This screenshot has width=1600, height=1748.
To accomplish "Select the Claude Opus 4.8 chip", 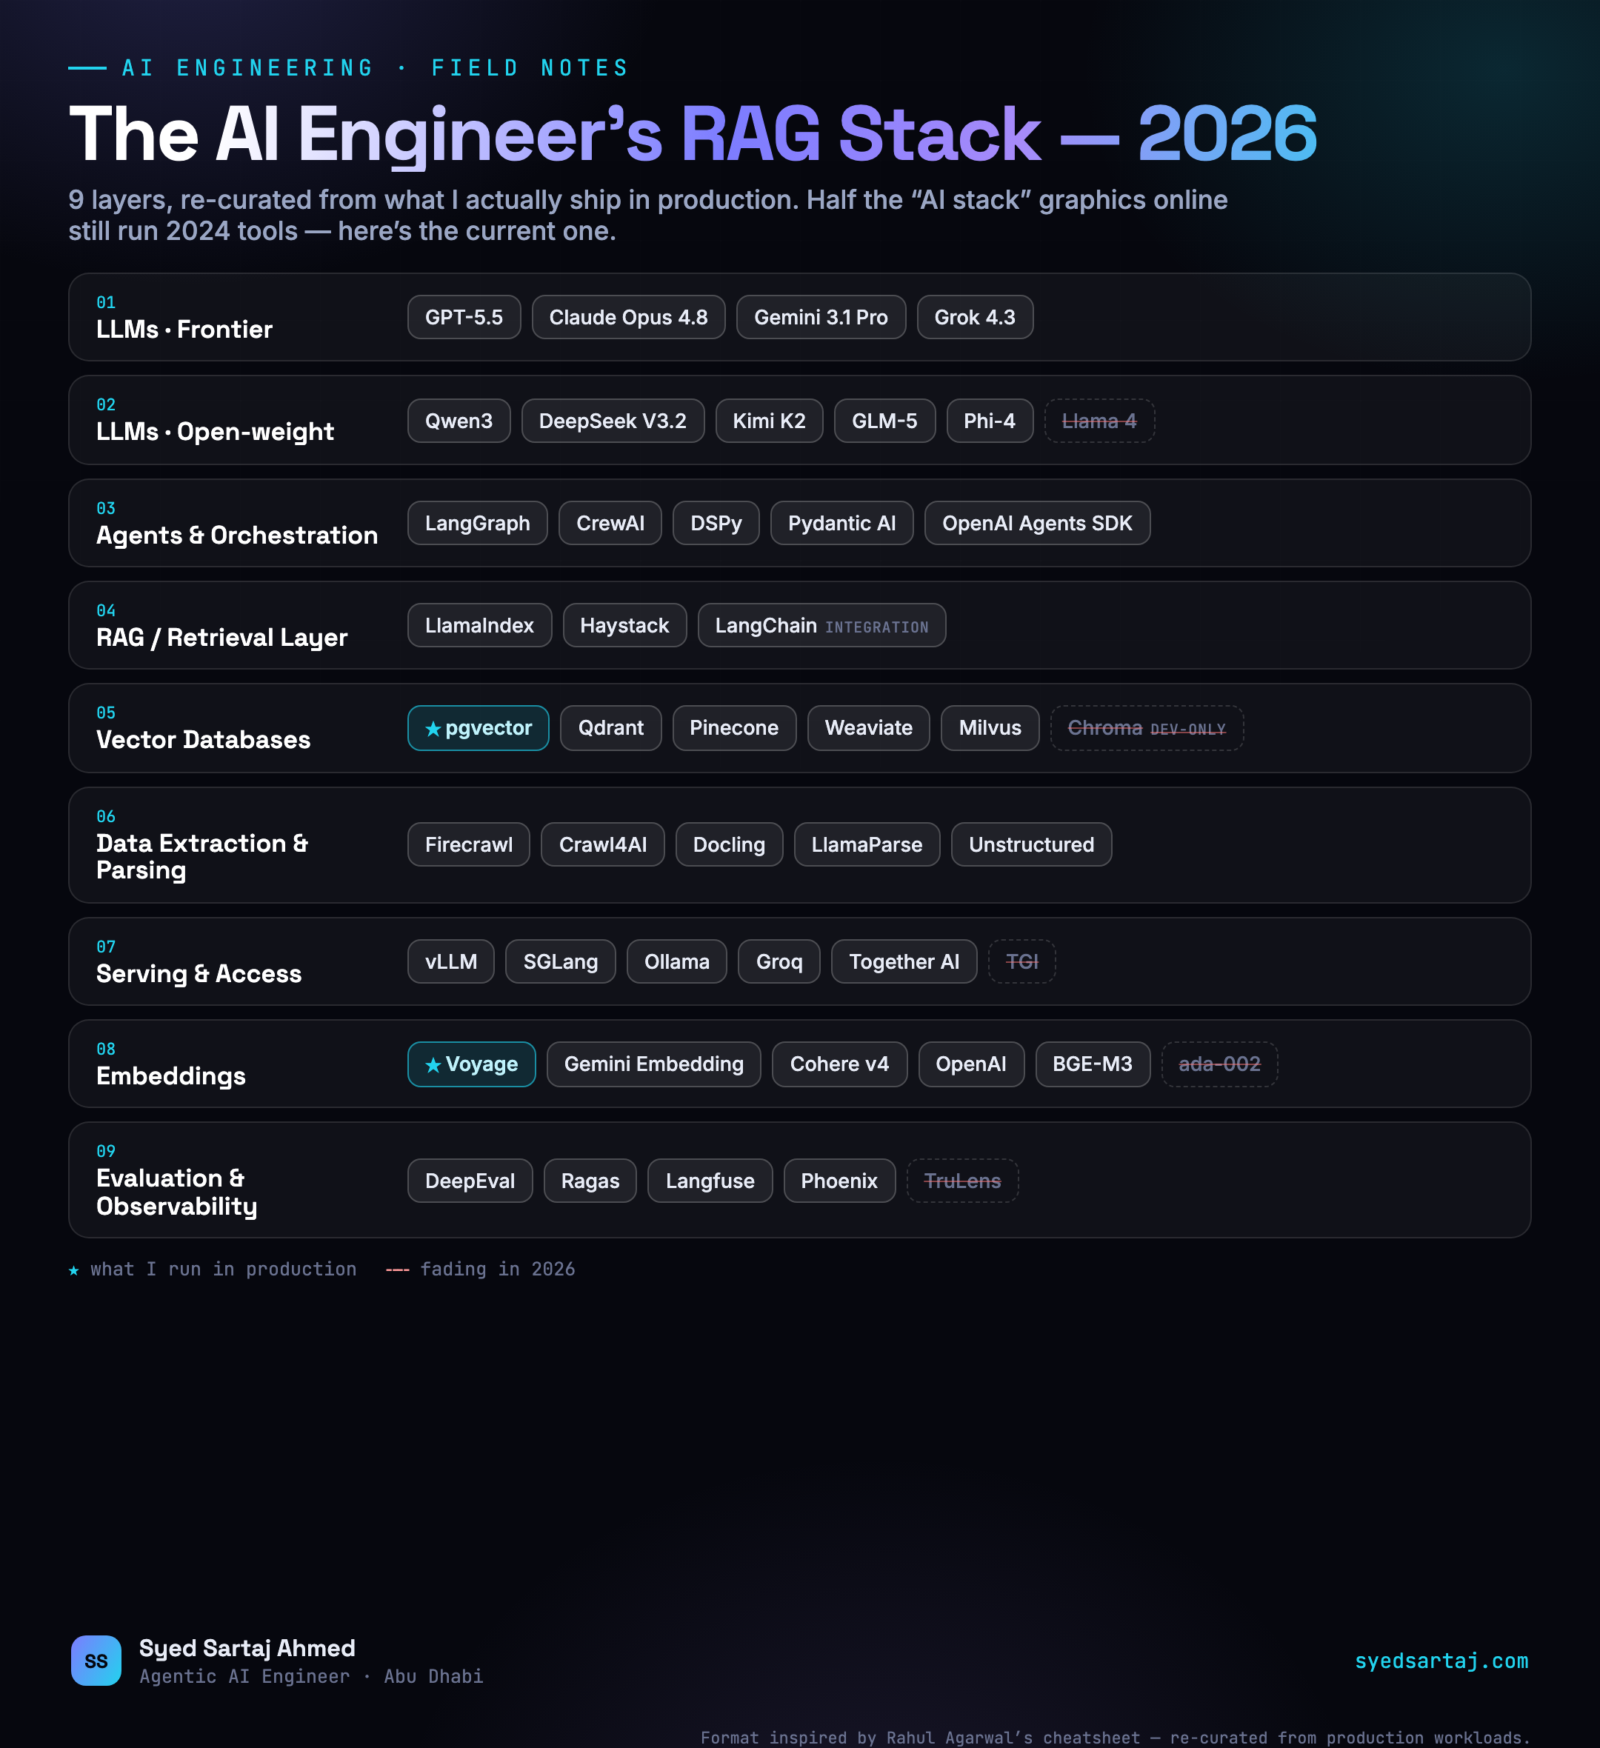I will (629, 317).
